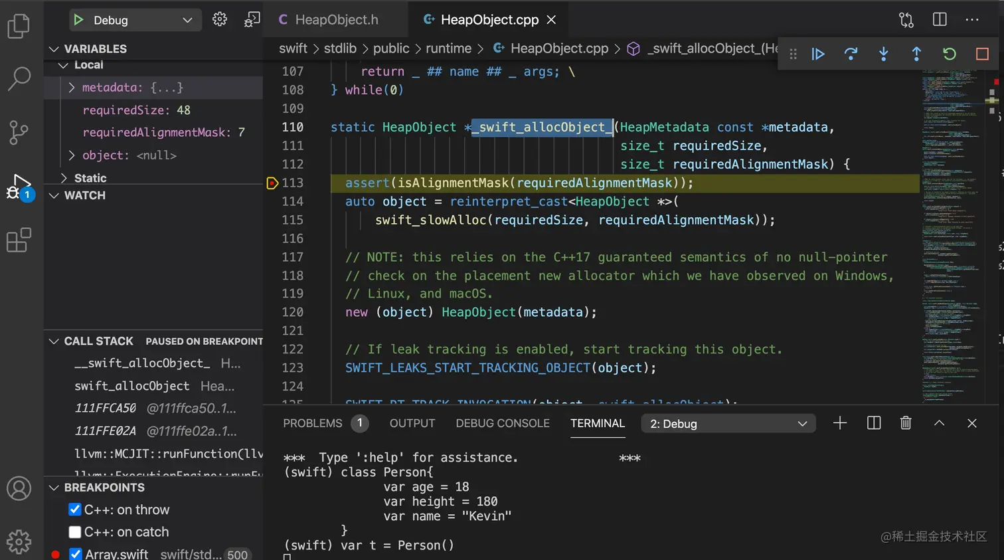The height and width of the screenshot is (560, 1004).
Task: Maximize the panel with up chevron
Action: tap(939, 423)
